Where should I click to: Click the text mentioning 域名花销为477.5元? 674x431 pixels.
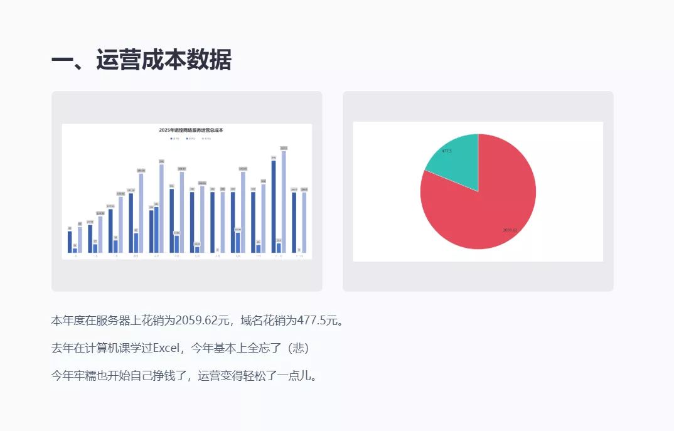coord(292,320)
